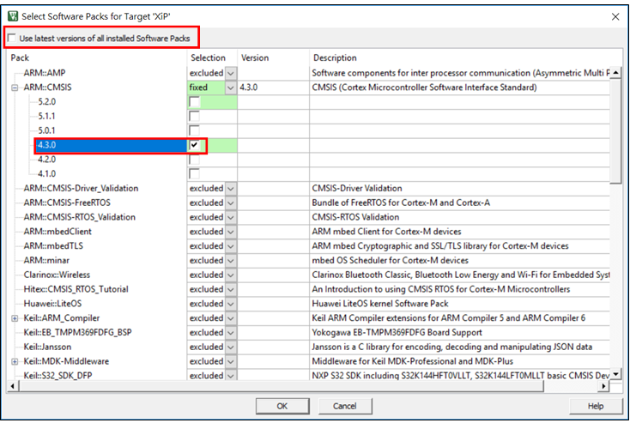Open Hitex::CMSIS_RTOS_Tutorial selection dropdown
The width and height of the screenshot is (630, 423).
(x=231, y=290)
